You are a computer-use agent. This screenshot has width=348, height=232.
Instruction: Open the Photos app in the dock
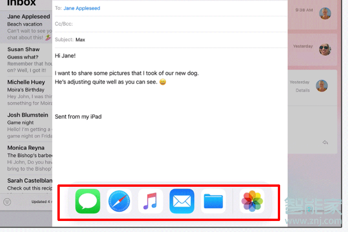click(252, 201)
